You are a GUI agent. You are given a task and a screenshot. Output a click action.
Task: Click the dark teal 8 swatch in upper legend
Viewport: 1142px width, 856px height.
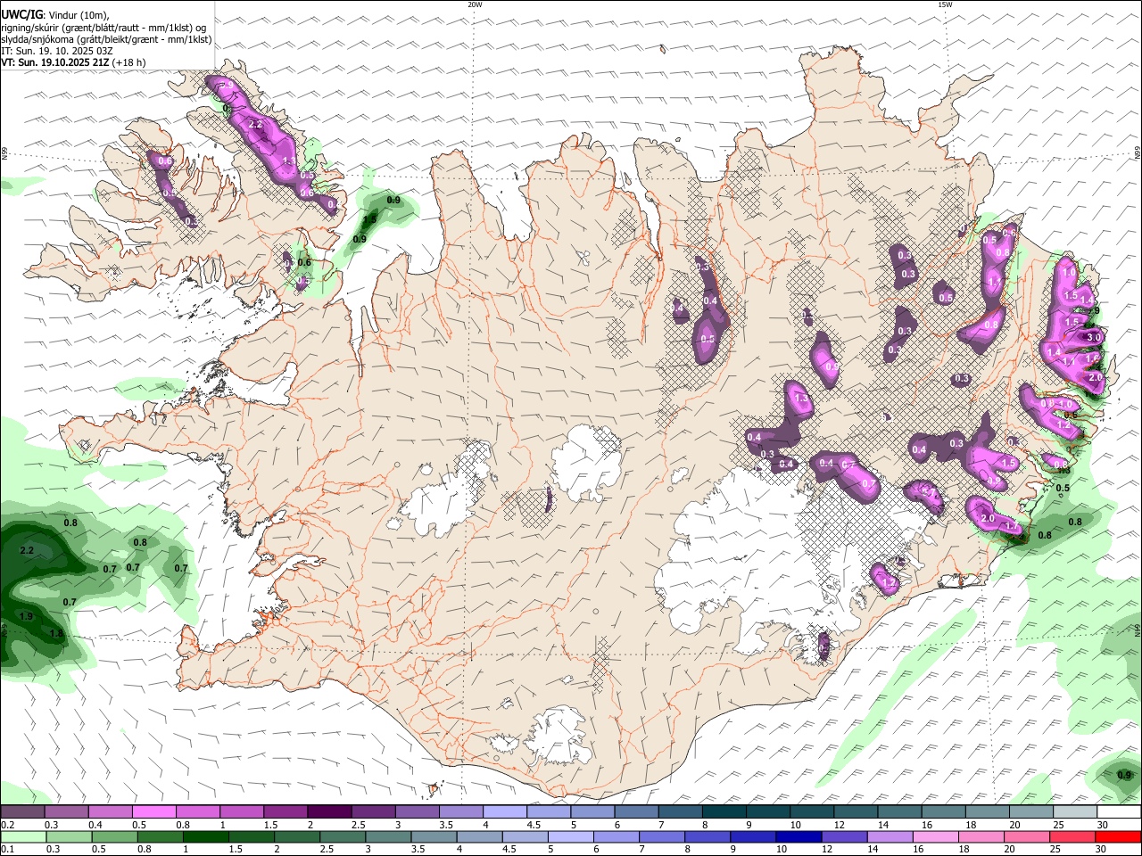(724, 812)
